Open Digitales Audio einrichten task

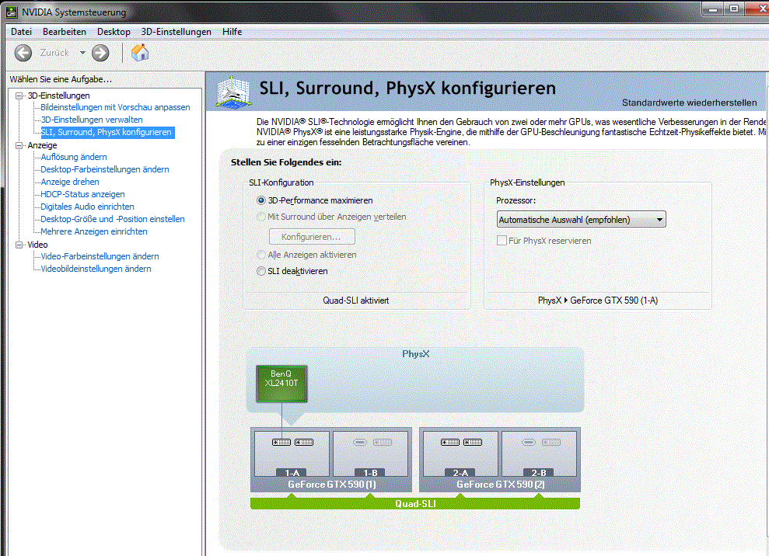[x=87, y=207]
